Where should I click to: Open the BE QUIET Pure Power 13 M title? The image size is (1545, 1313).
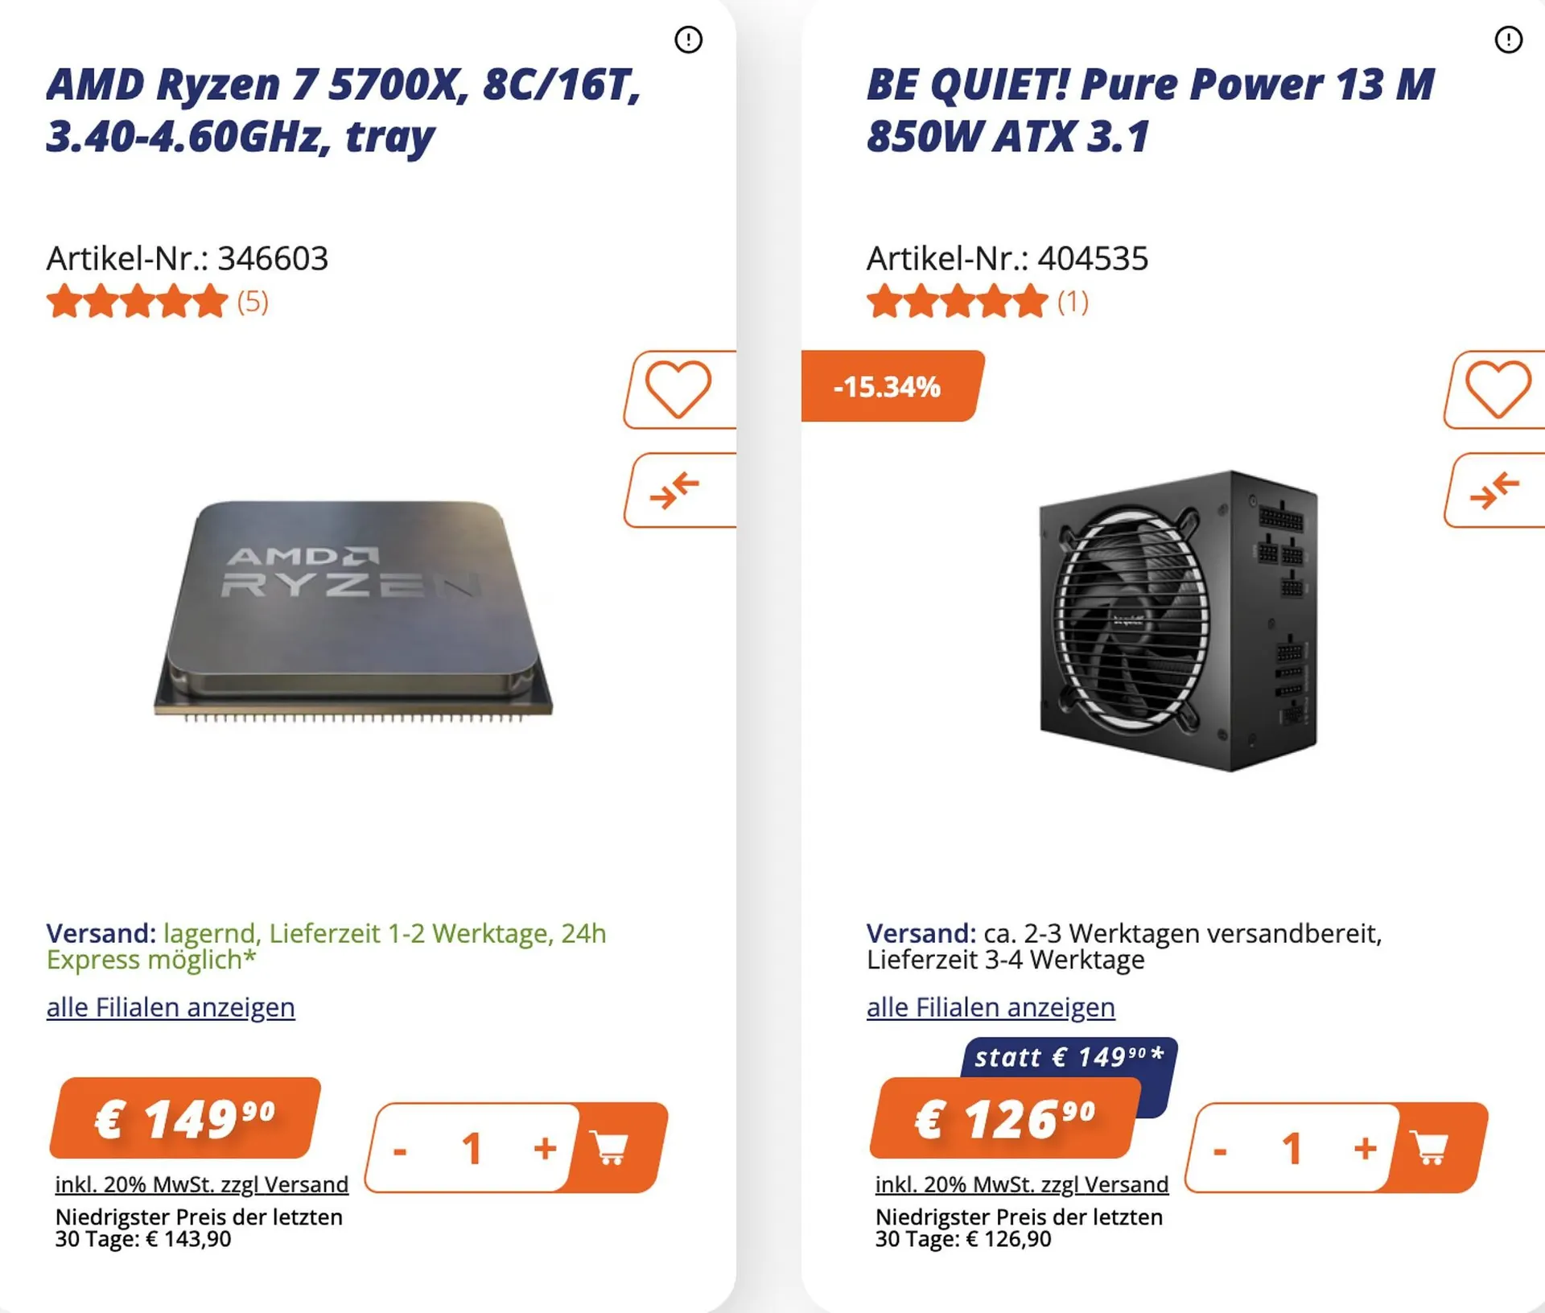pyautogui.click(x=1150, y=110)
